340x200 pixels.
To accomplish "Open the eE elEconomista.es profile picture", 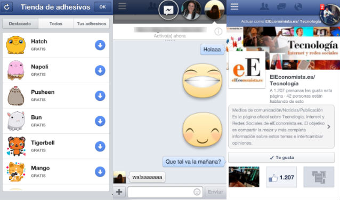I will pos(247,70).
